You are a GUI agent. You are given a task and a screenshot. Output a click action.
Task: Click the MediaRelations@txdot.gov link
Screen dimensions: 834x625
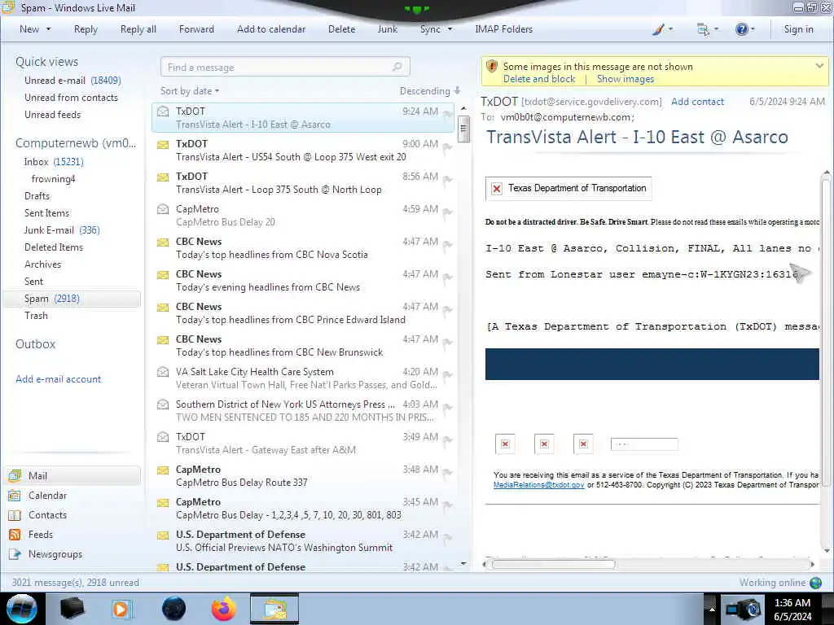538,485
